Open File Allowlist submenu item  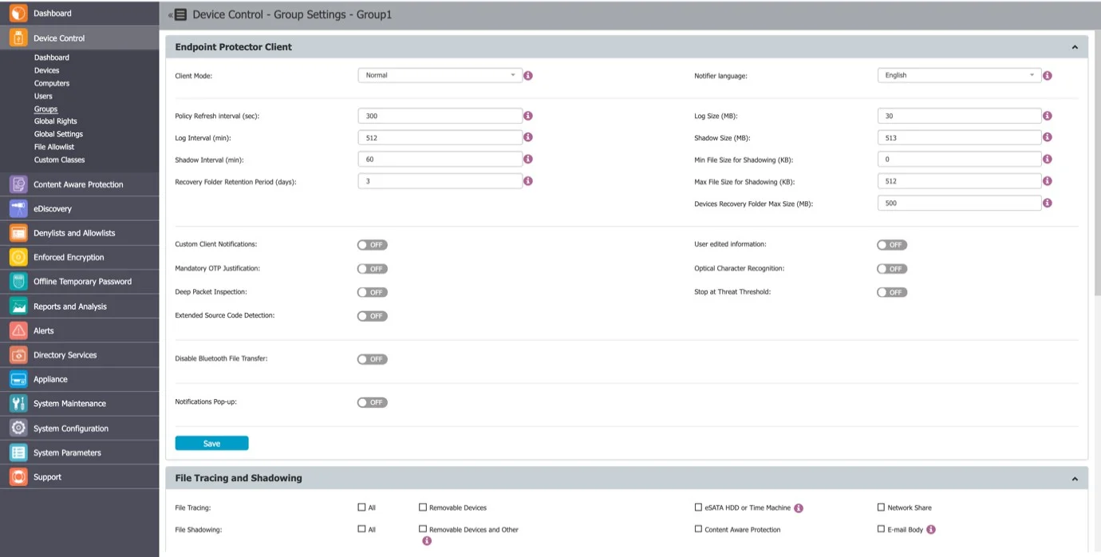54,147
